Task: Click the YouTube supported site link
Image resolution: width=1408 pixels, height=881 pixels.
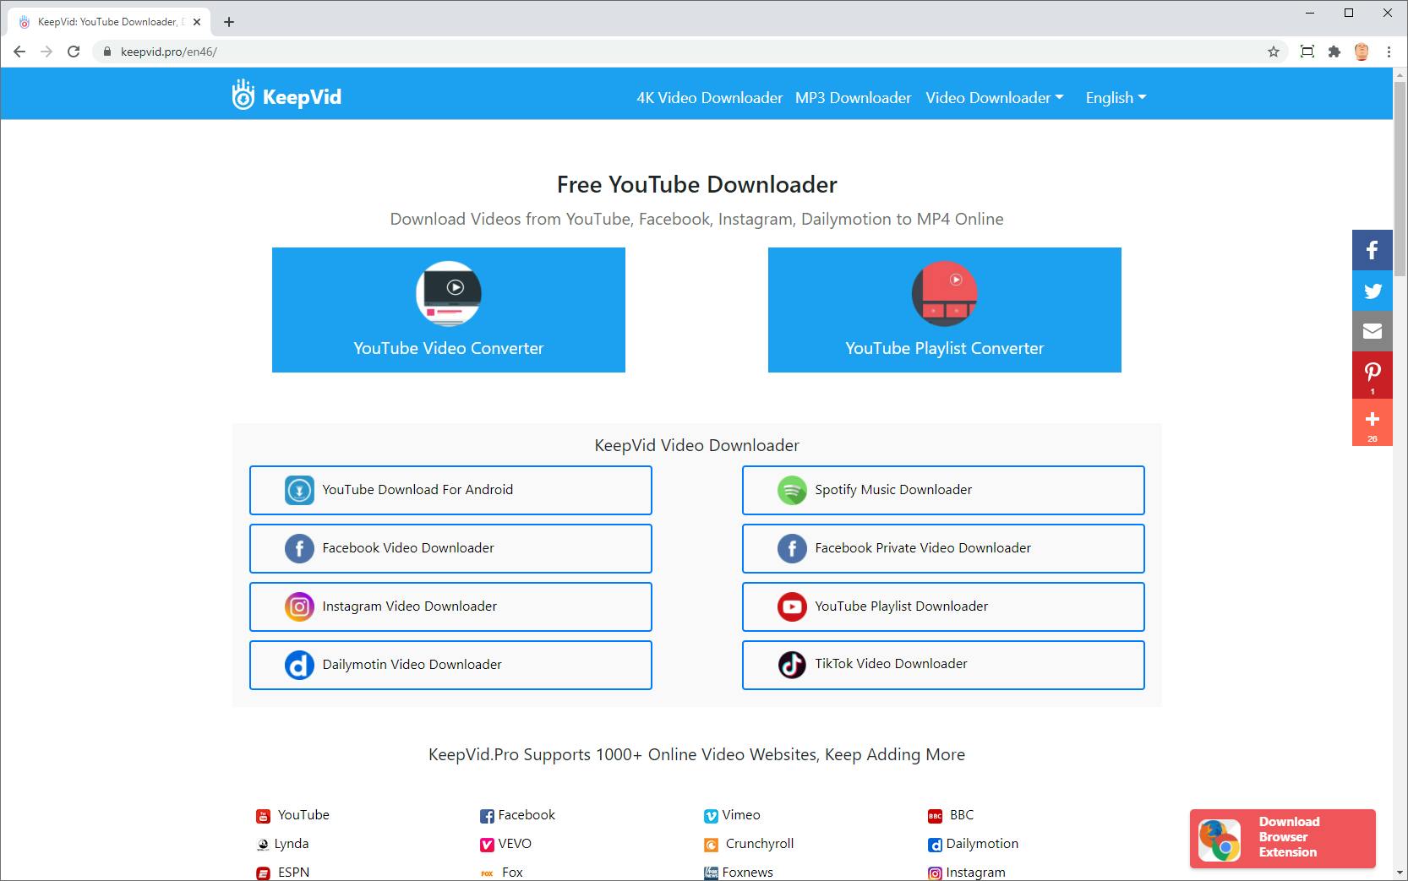Action: tap(303, 815)
